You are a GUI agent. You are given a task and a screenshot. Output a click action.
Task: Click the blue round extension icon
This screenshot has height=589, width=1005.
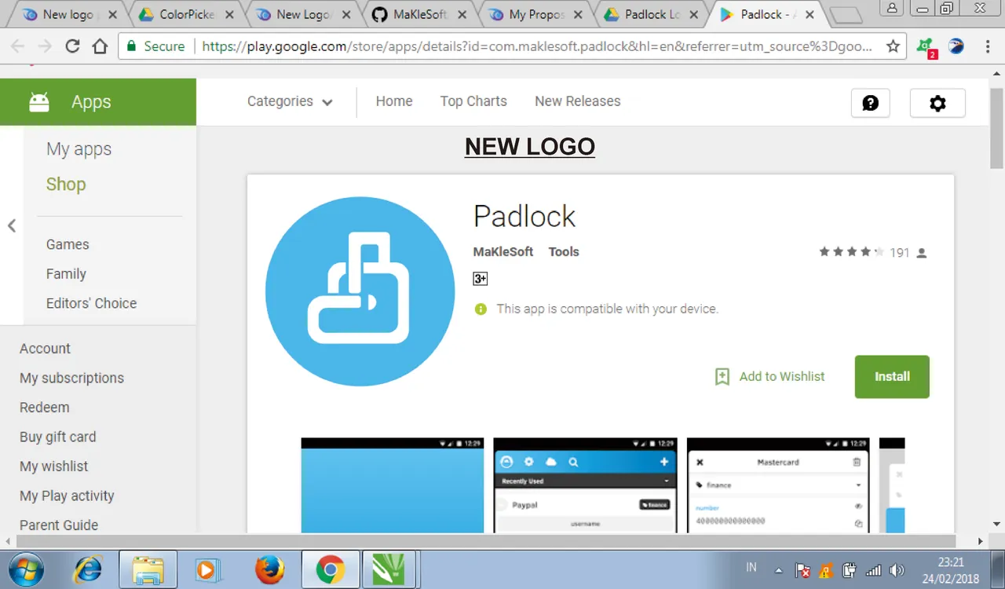coord(956,46)
